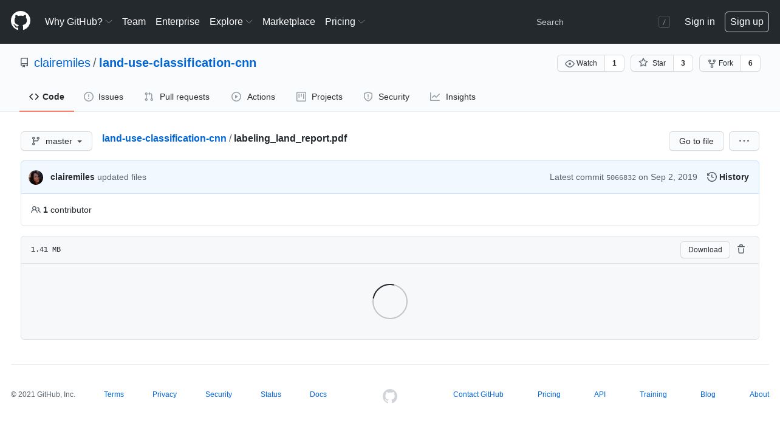Open the Pull requests tab
Image resolution: width=780 pixels, height=434 pixels.
[177, 97]
